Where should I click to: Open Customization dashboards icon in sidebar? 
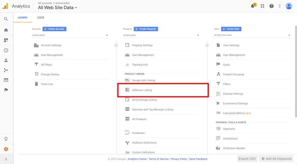6,40
